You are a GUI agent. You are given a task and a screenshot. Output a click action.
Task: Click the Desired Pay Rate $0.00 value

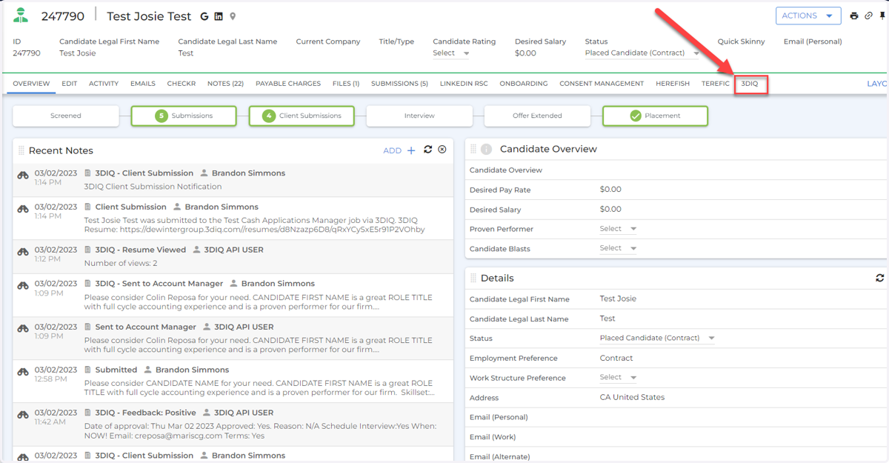(610, 190)
